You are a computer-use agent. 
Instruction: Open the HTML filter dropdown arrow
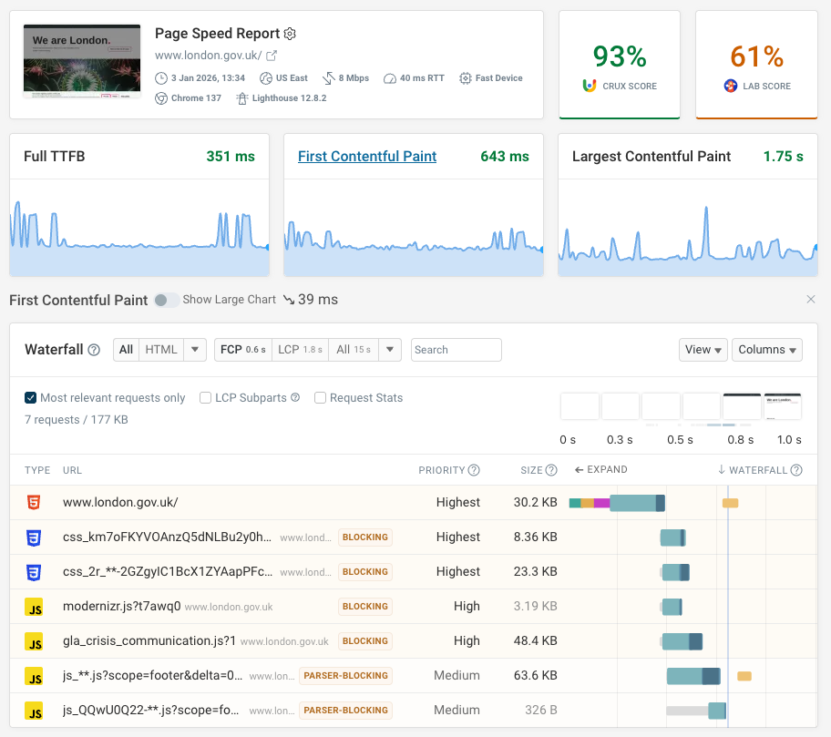pos(195,349)
